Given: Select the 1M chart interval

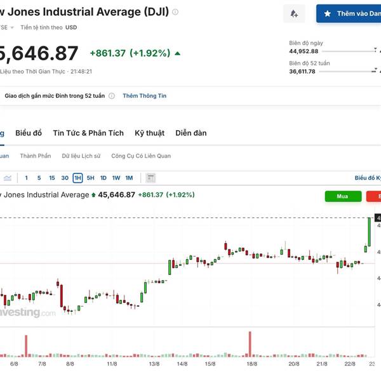Looking at the screenshot, I should click(x=129, y=178).
